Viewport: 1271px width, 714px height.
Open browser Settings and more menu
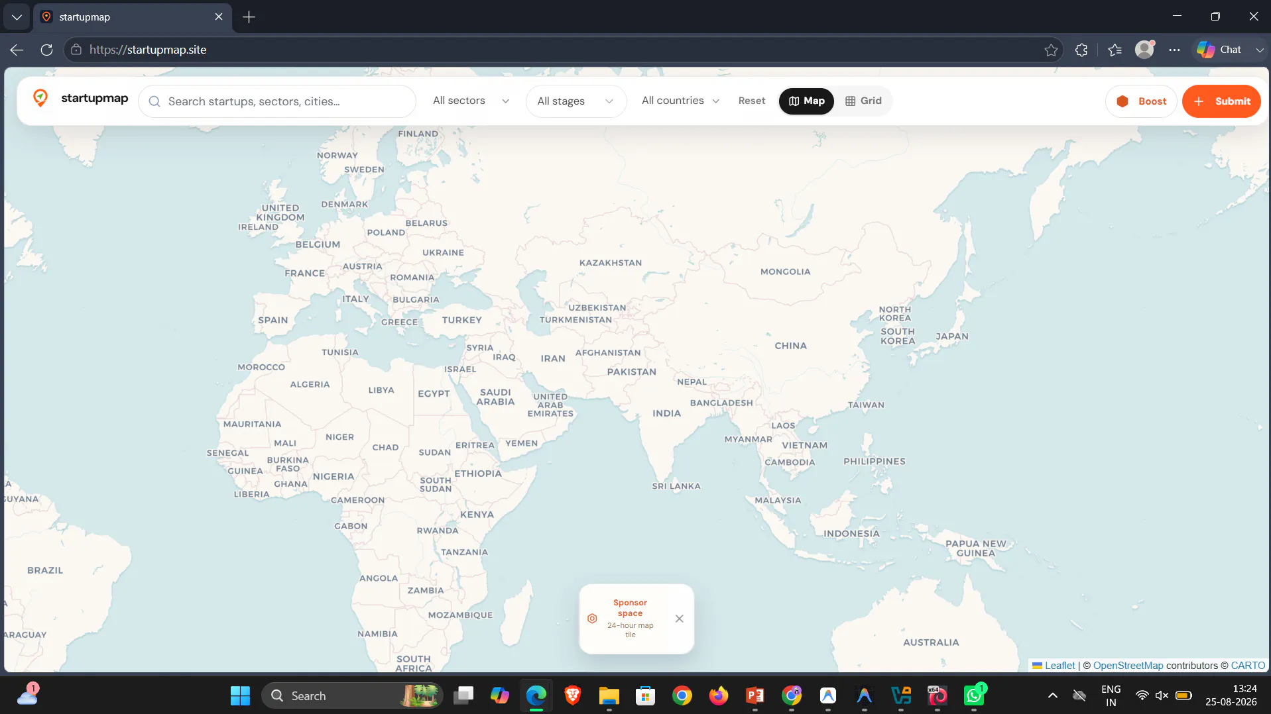[1174, 50]
